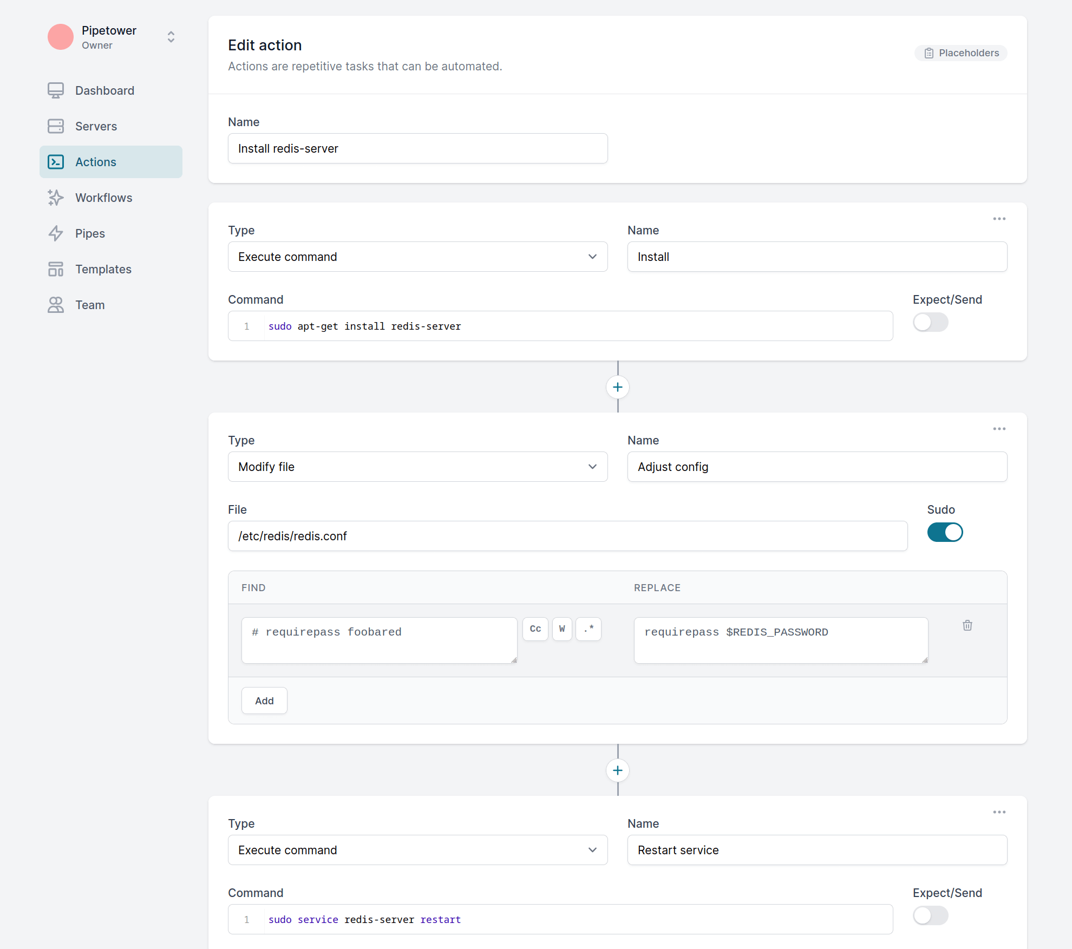Click the FIND column header
Image resolution: width=1072 pixels, height=949 pixels.
[x=253, y=588]
